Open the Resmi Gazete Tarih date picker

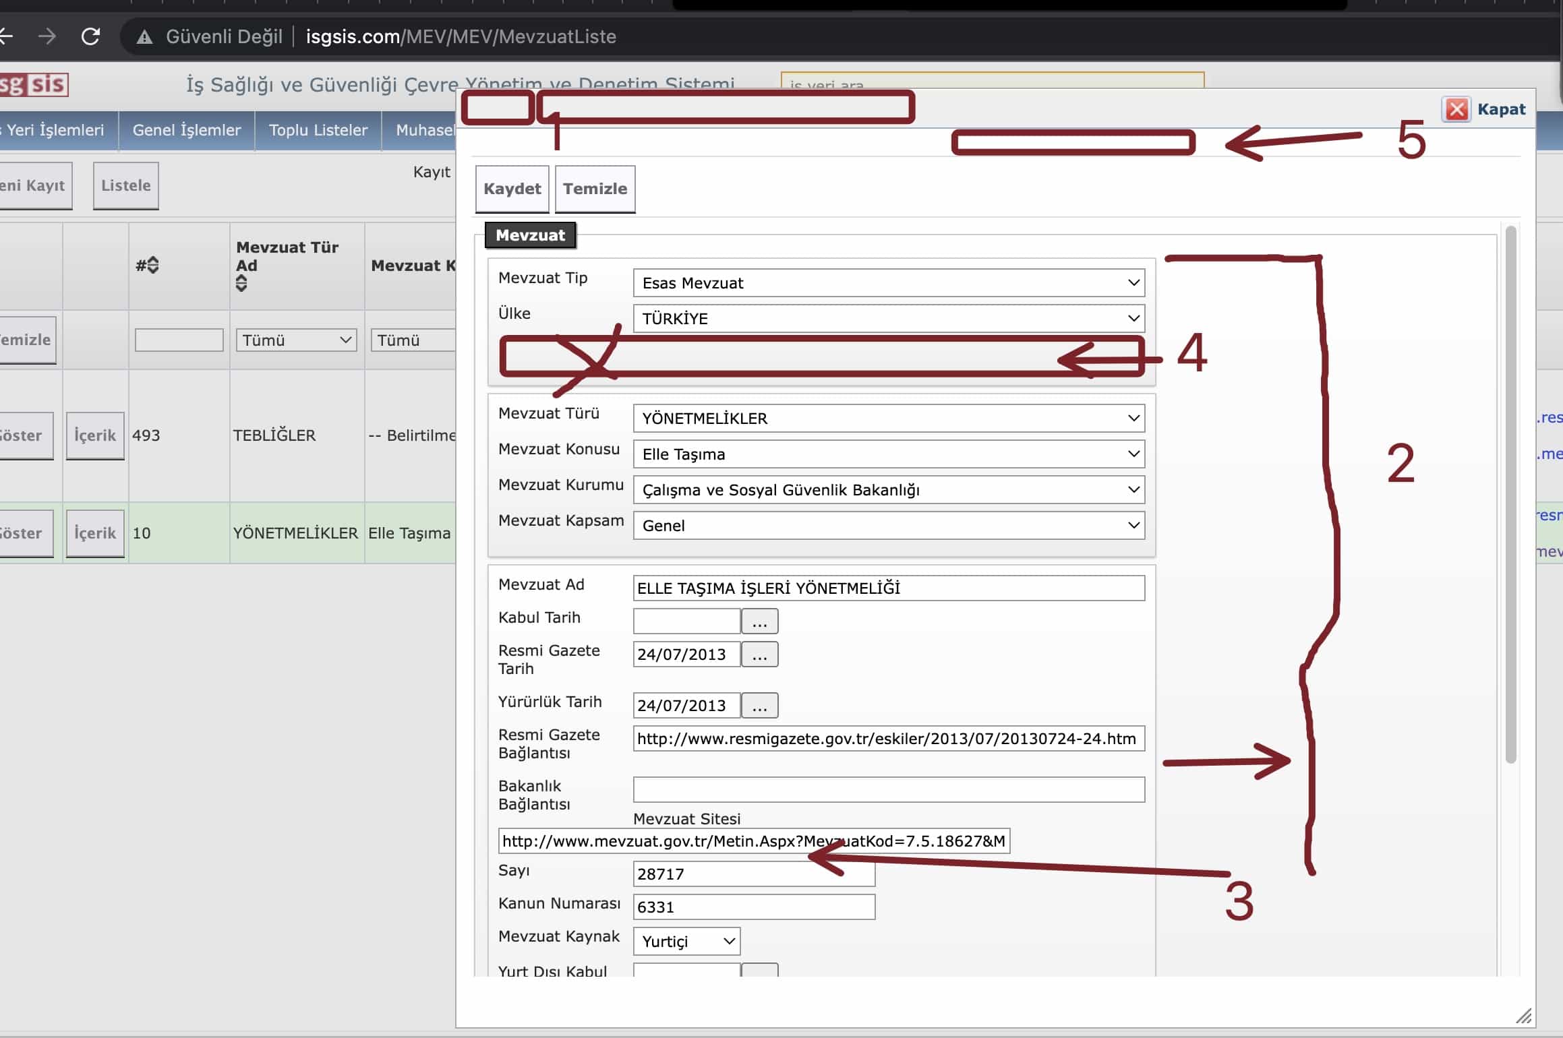click(x=759, y=654)
